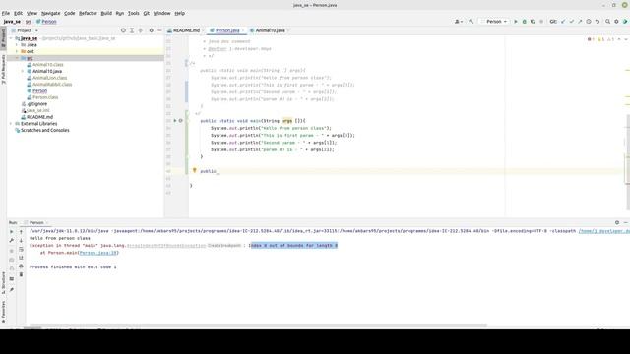Click the Git push arrow icon
This screenshot has width=630, height=354.
[x=580, y=22]
